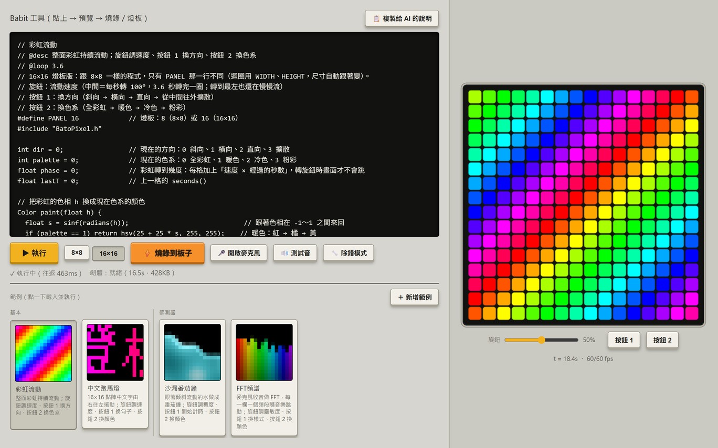
Task: Click the flame icon on 燒錄到板子
Action: pos(147,253)
